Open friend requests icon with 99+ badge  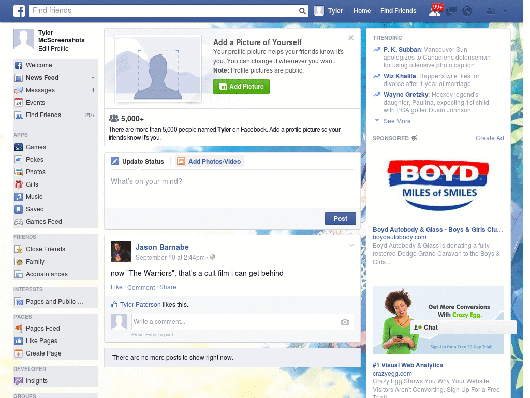click(x=435, y=10)
